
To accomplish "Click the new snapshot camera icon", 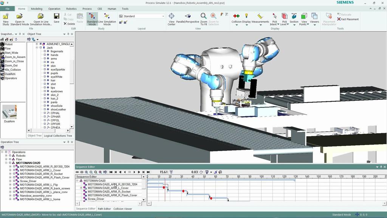I will coord(2,39).
